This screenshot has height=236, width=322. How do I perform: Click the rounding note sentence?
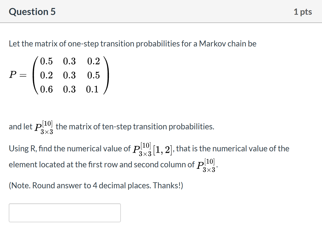[x=96, y=185]
